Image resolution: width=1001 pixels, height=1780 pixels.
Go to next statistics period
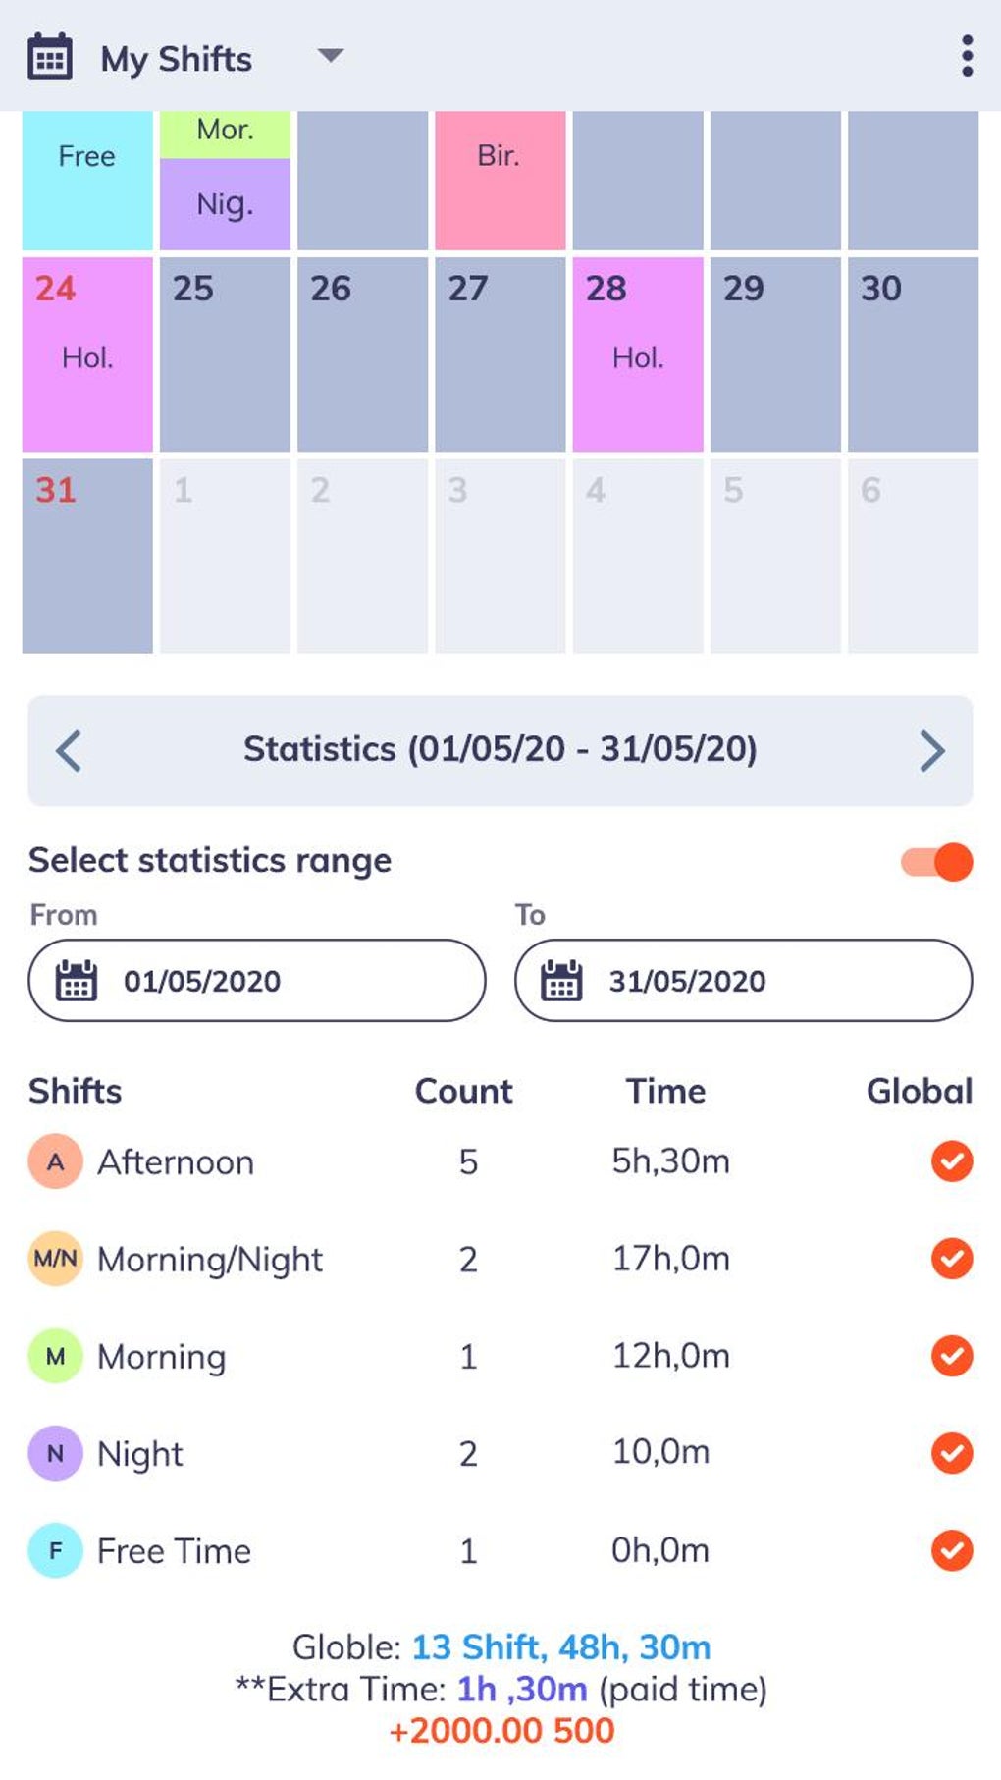[x=931, y=751]
